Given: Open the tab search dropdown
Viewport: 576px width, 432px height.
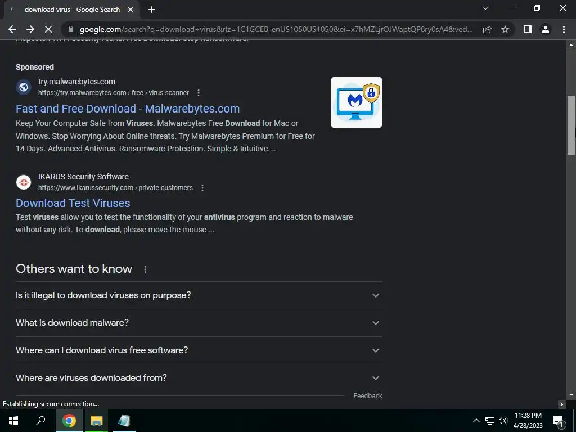Looking at the screenshot, I should pyautogui.click(x=485, y=8).
